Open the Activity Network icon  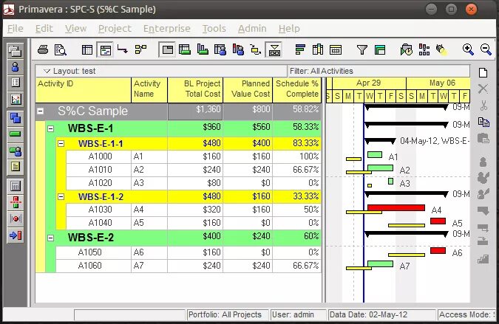click(x=140, y=49)
